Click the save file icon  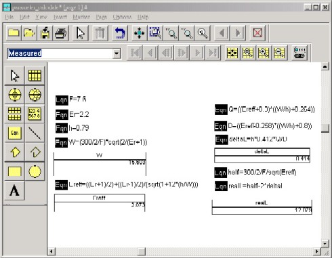tap(45, 33)
